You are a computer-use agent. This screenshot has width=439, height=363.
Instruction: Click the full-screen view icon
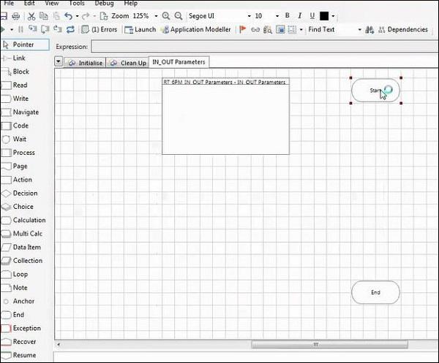pyautogui.click(x=280, y=29)
